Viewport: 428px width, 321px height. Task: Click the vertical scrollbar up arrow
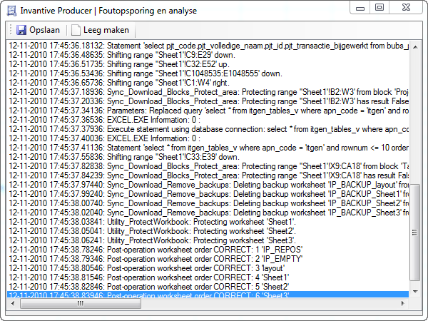point(415,47)
